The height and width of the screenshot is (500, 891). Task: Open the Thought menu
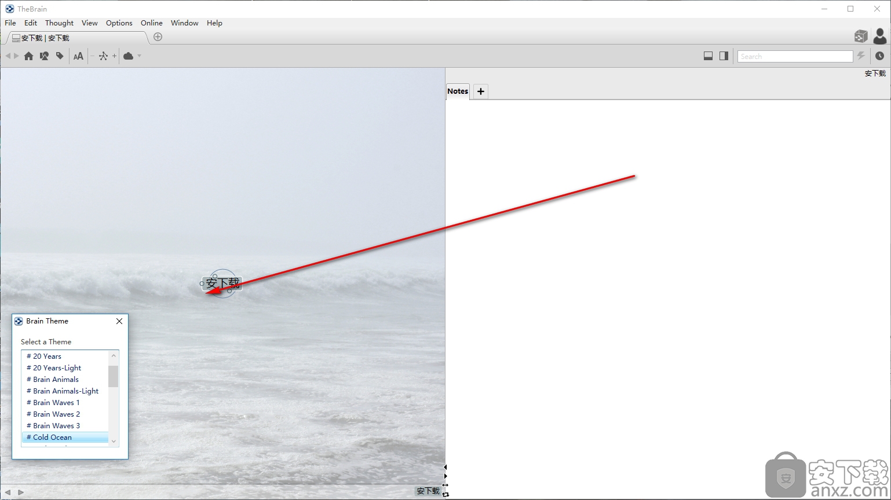(59, 23)
